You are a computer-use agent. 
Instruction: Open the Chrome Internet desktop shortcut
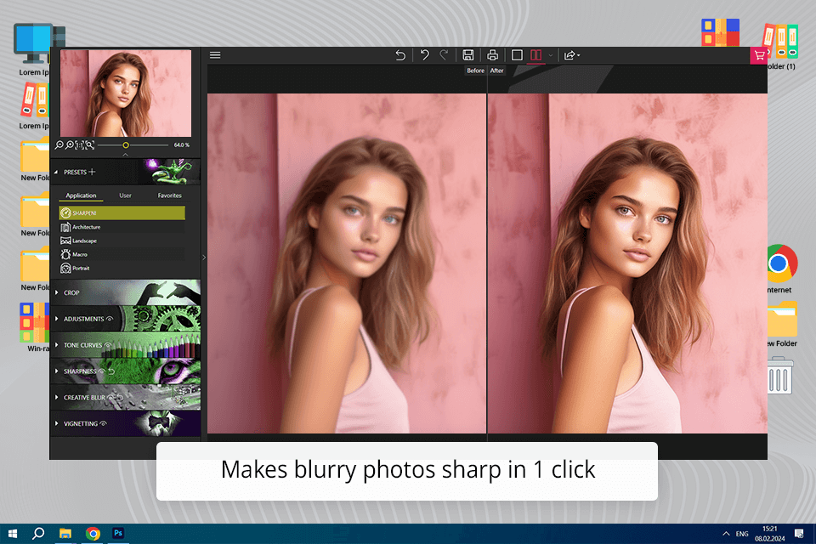point(780,269)
